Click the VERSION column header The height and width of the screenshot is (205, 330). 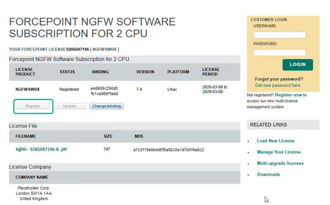(145, 72)
